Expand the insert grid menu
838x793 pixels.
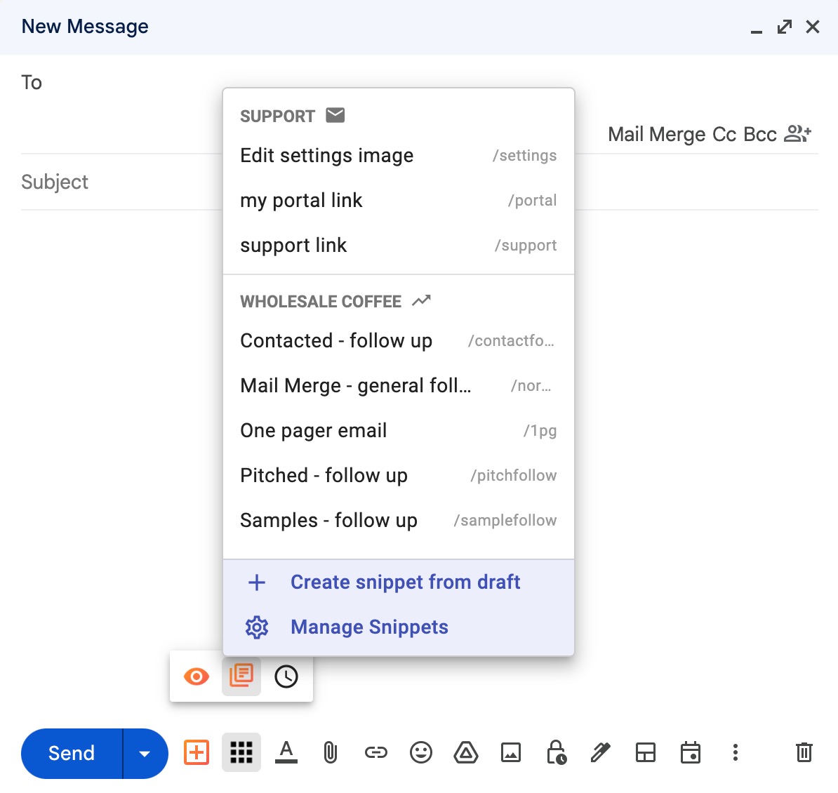pyautogui.click(x=241, y=752)
